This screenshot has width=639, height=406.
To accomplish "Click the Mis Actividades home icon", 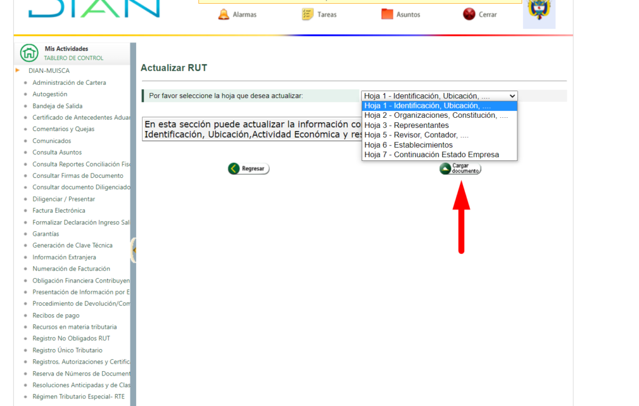I will [29, 53].
